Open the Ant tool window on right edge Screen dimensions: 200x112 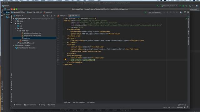(189, 32)
